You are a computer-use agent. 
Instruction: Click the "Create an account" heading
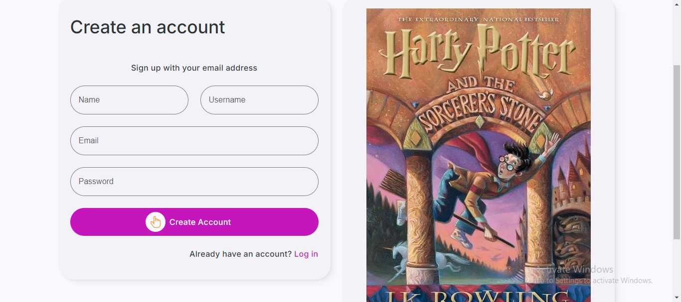click(x=148, y=27)
